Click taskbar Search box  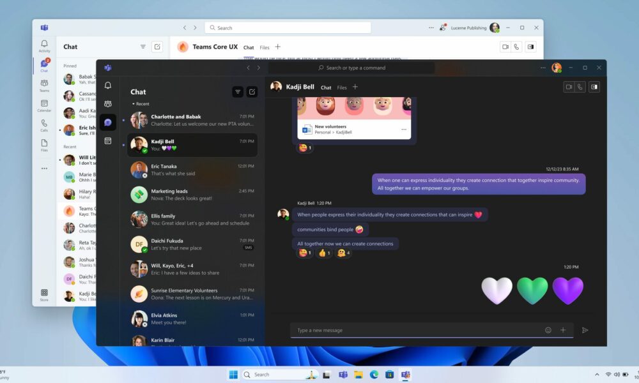point(280,375)
